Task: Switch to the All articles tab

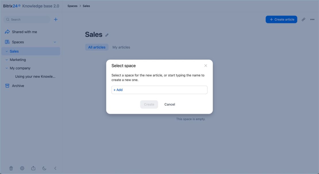Action: 97,47
